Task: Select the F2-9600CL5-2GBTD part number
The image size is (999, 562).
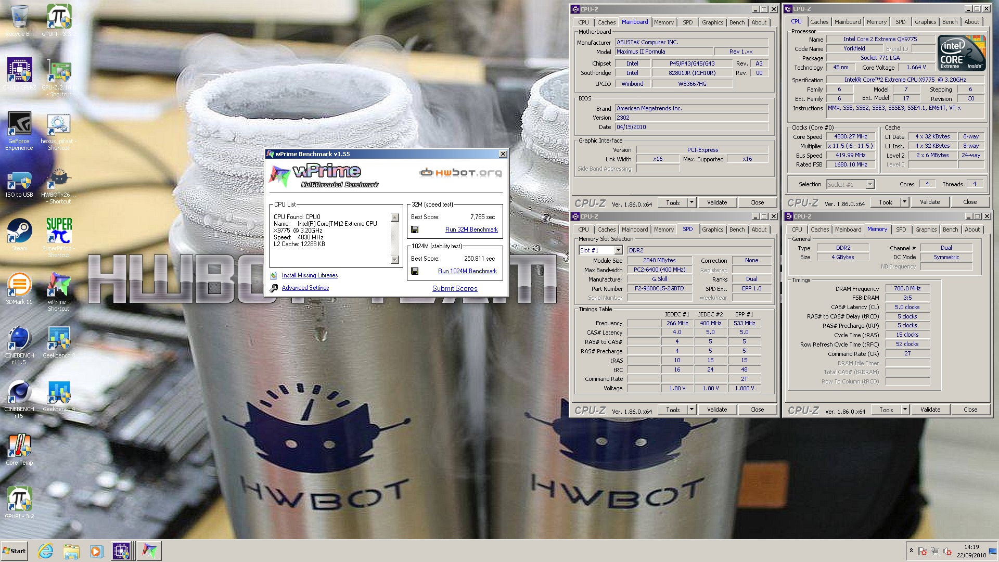Action: pos(659,288)
